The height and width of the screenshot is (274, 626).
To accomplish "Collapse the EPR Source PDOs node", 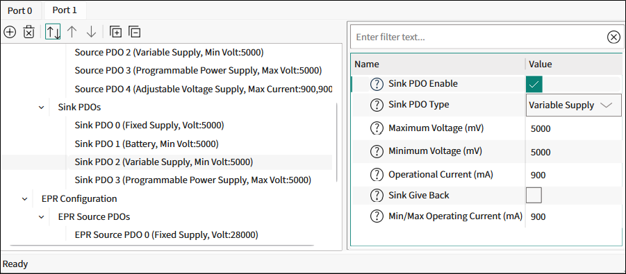I will tap(41, 217).
